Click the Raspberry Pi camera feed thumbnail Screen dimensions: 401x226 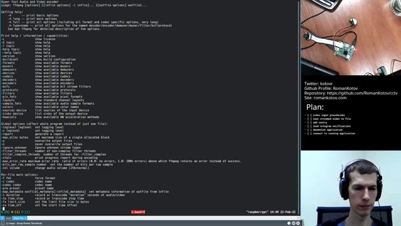351,38
